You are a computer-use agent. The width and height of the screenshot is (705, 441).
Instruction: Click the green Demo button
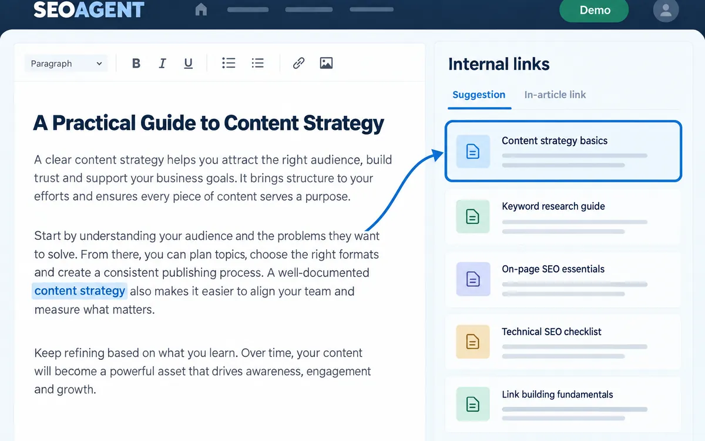[594, 10]
